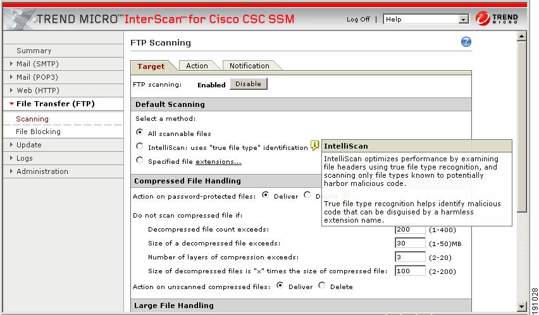This screenshot has height=315, width=539.
Task: Click the Enabled status text
Action: point(211,85)
